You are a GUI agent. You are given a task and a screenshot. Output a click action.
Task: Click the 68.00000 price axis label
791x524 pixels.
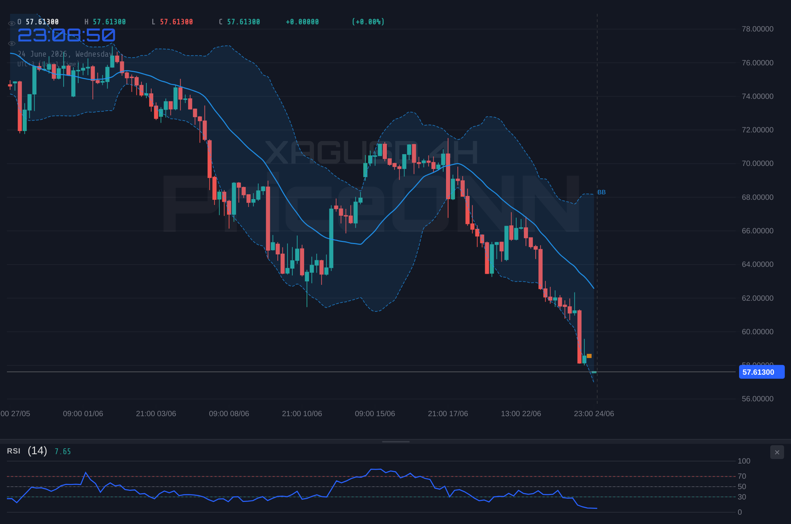coord(757,197)
